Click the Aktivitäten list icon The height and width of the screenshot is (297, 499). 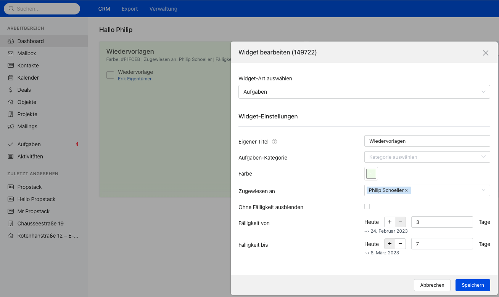pos(11,156)
